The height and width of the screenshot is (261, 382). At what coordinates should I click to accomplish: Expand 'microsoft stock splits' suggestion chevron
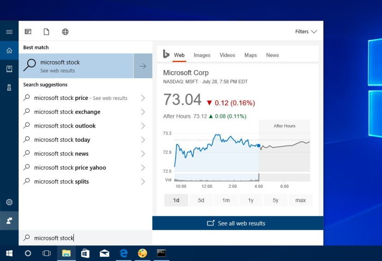point(143,182)
